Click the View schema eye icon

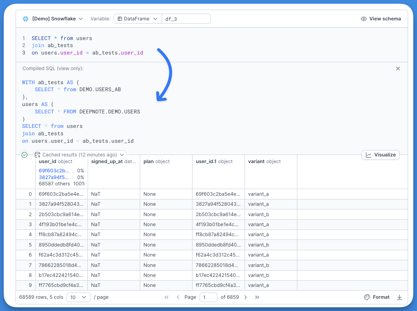click(363, 19)
